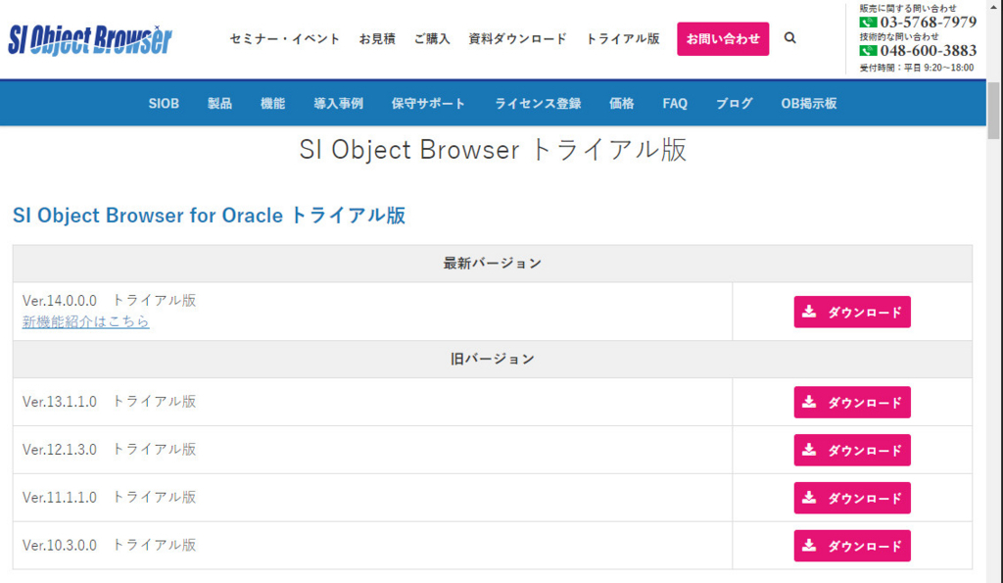The height and width of the screenshot is (583, 1003).
Task: Open セミナー・イベント menu item
Action: point(285,39)
